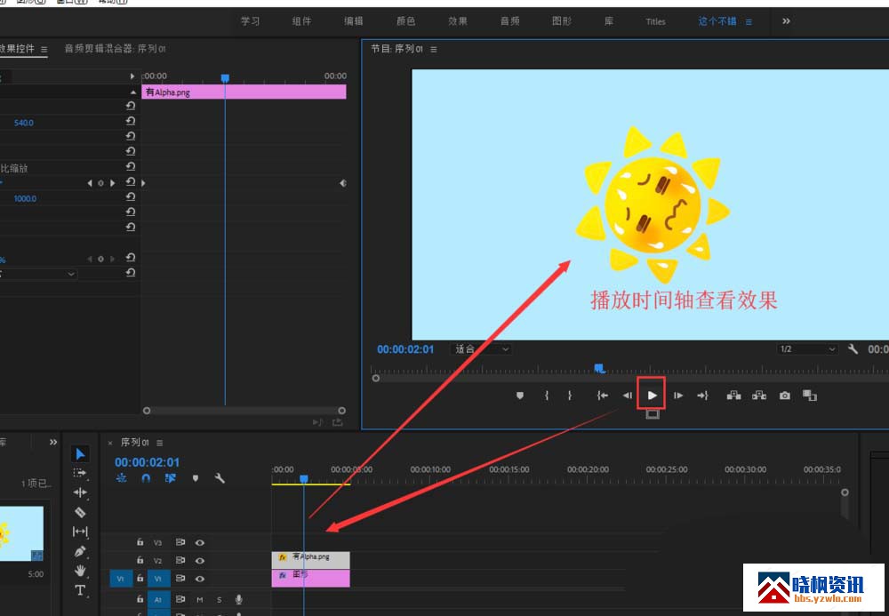The width and height of the screenshot is (889, 616).
Task: Open the 适合 zoom level dropdown
Action: [481, 349]
